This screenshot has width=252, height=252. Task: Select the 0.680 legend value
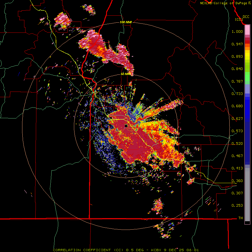[237, 106]
